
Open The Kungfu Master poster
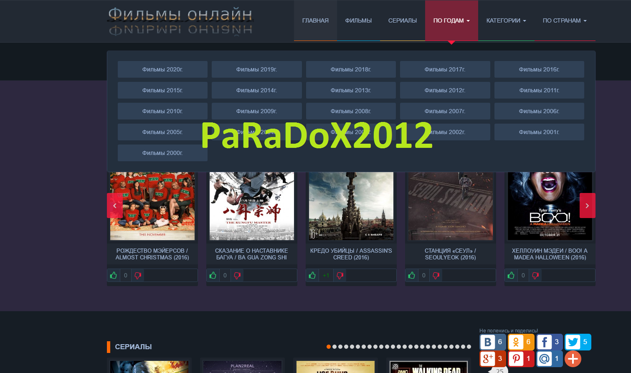(252, 206)
